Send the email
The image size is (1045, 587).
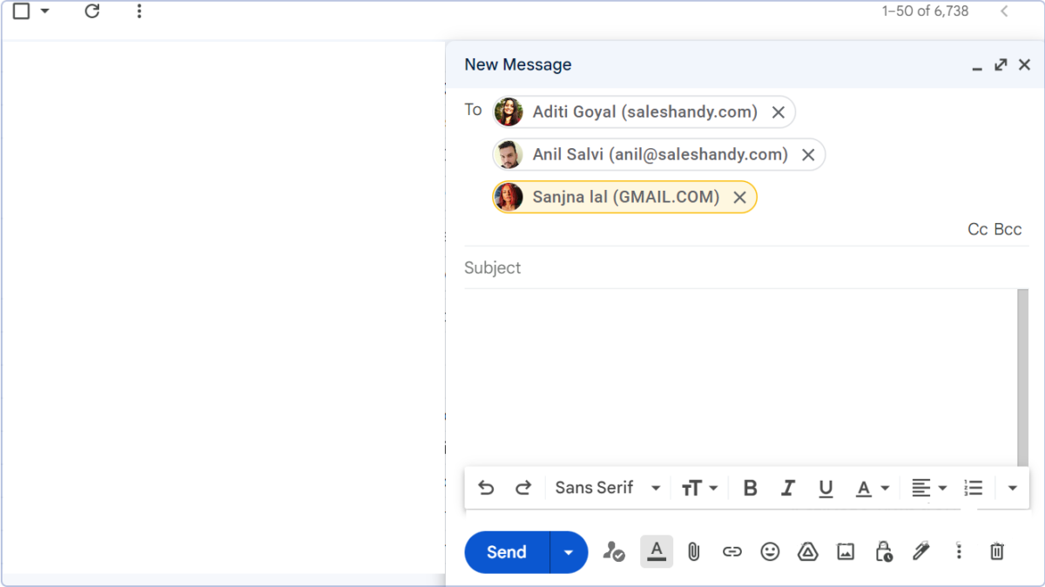[507, 551]
